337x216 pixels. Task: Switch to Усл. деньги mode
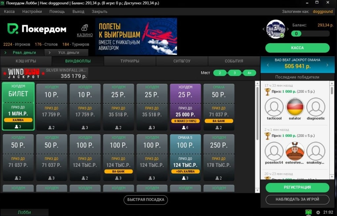(x=66, y=53)
